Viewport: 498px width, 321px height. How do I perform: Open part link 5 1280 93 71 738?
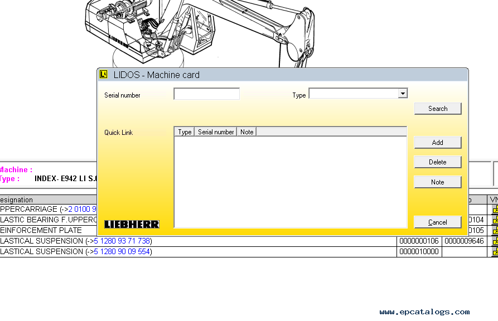tap(122, 241)
